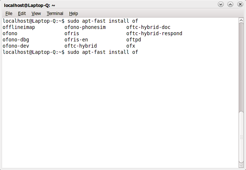Click the ofris-en package name
Image resolution: width=246 pixels, height=170 pixels.
pos(76,40)
